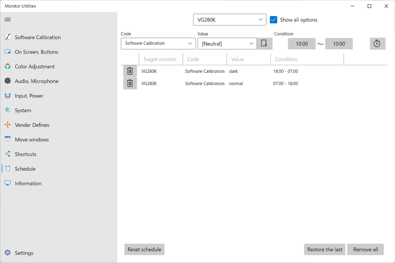The image size is (395, 263).
Task: Open the Settings at the sidebar bottom
Action: [x=24, y=253]
